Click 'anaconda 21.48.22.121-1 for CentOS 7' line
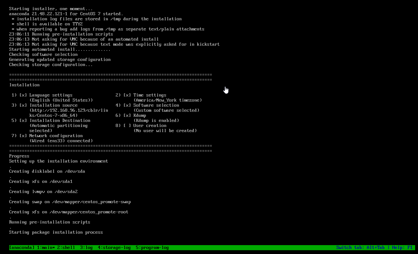The width and height of the screenshot is (418, 254). pyautogui.click(x=66, y=14)
